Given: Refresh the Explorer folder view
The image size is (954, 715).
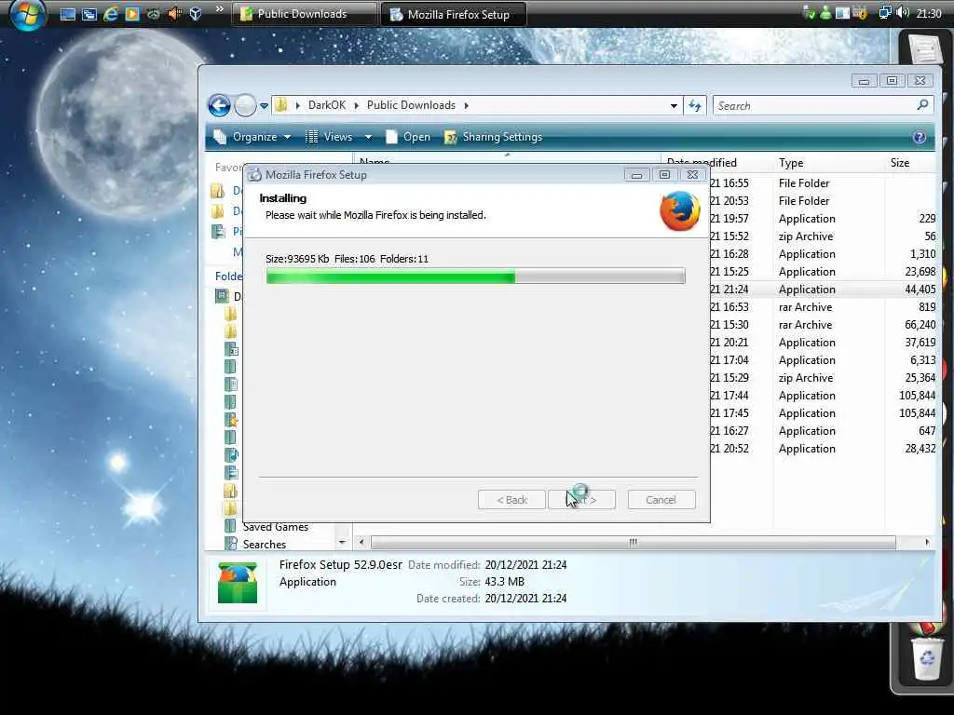Looking at the screenshot, I should [x=695, y=106].
